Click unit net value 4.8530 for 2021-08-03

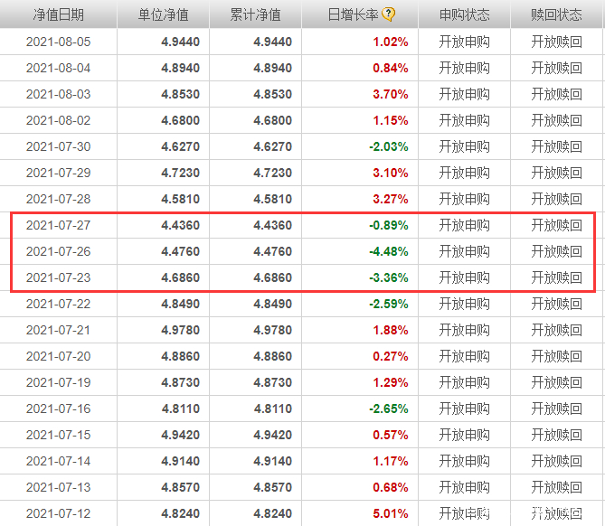[181, 94]
